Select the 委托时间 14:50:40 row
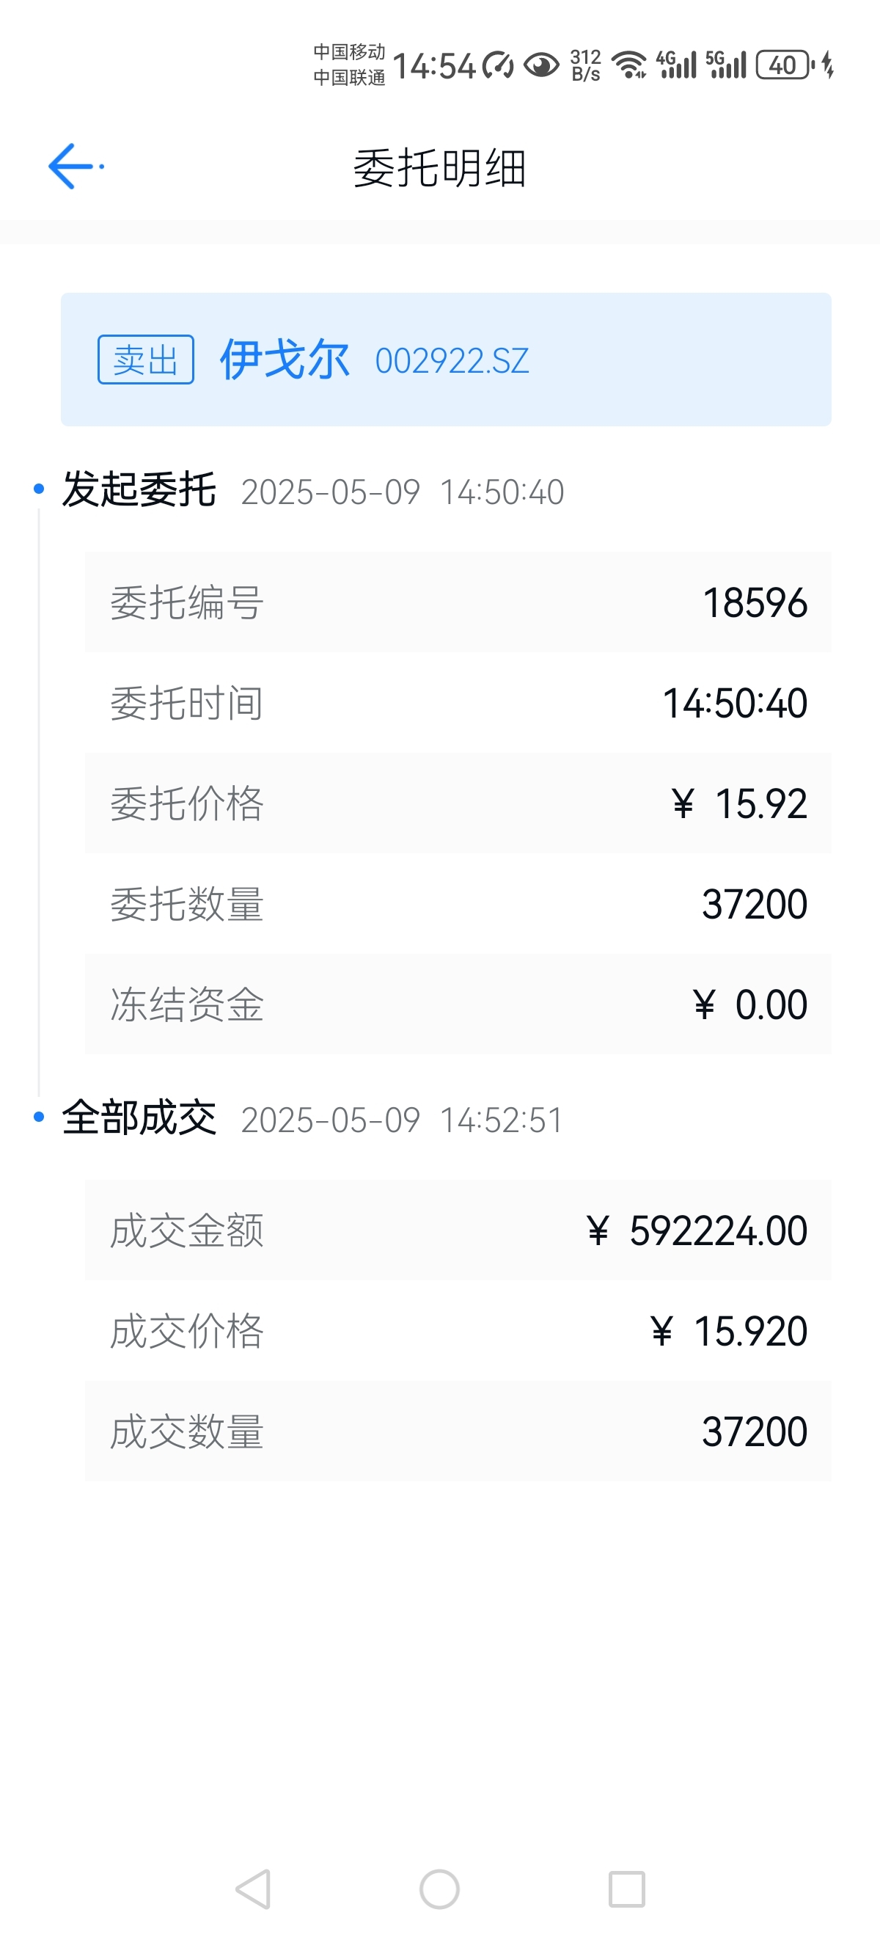 [x=458, y=703]
